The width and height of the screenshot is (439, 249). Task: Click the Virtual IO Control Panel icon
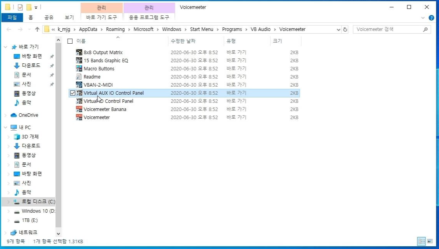tap(79, 101)
